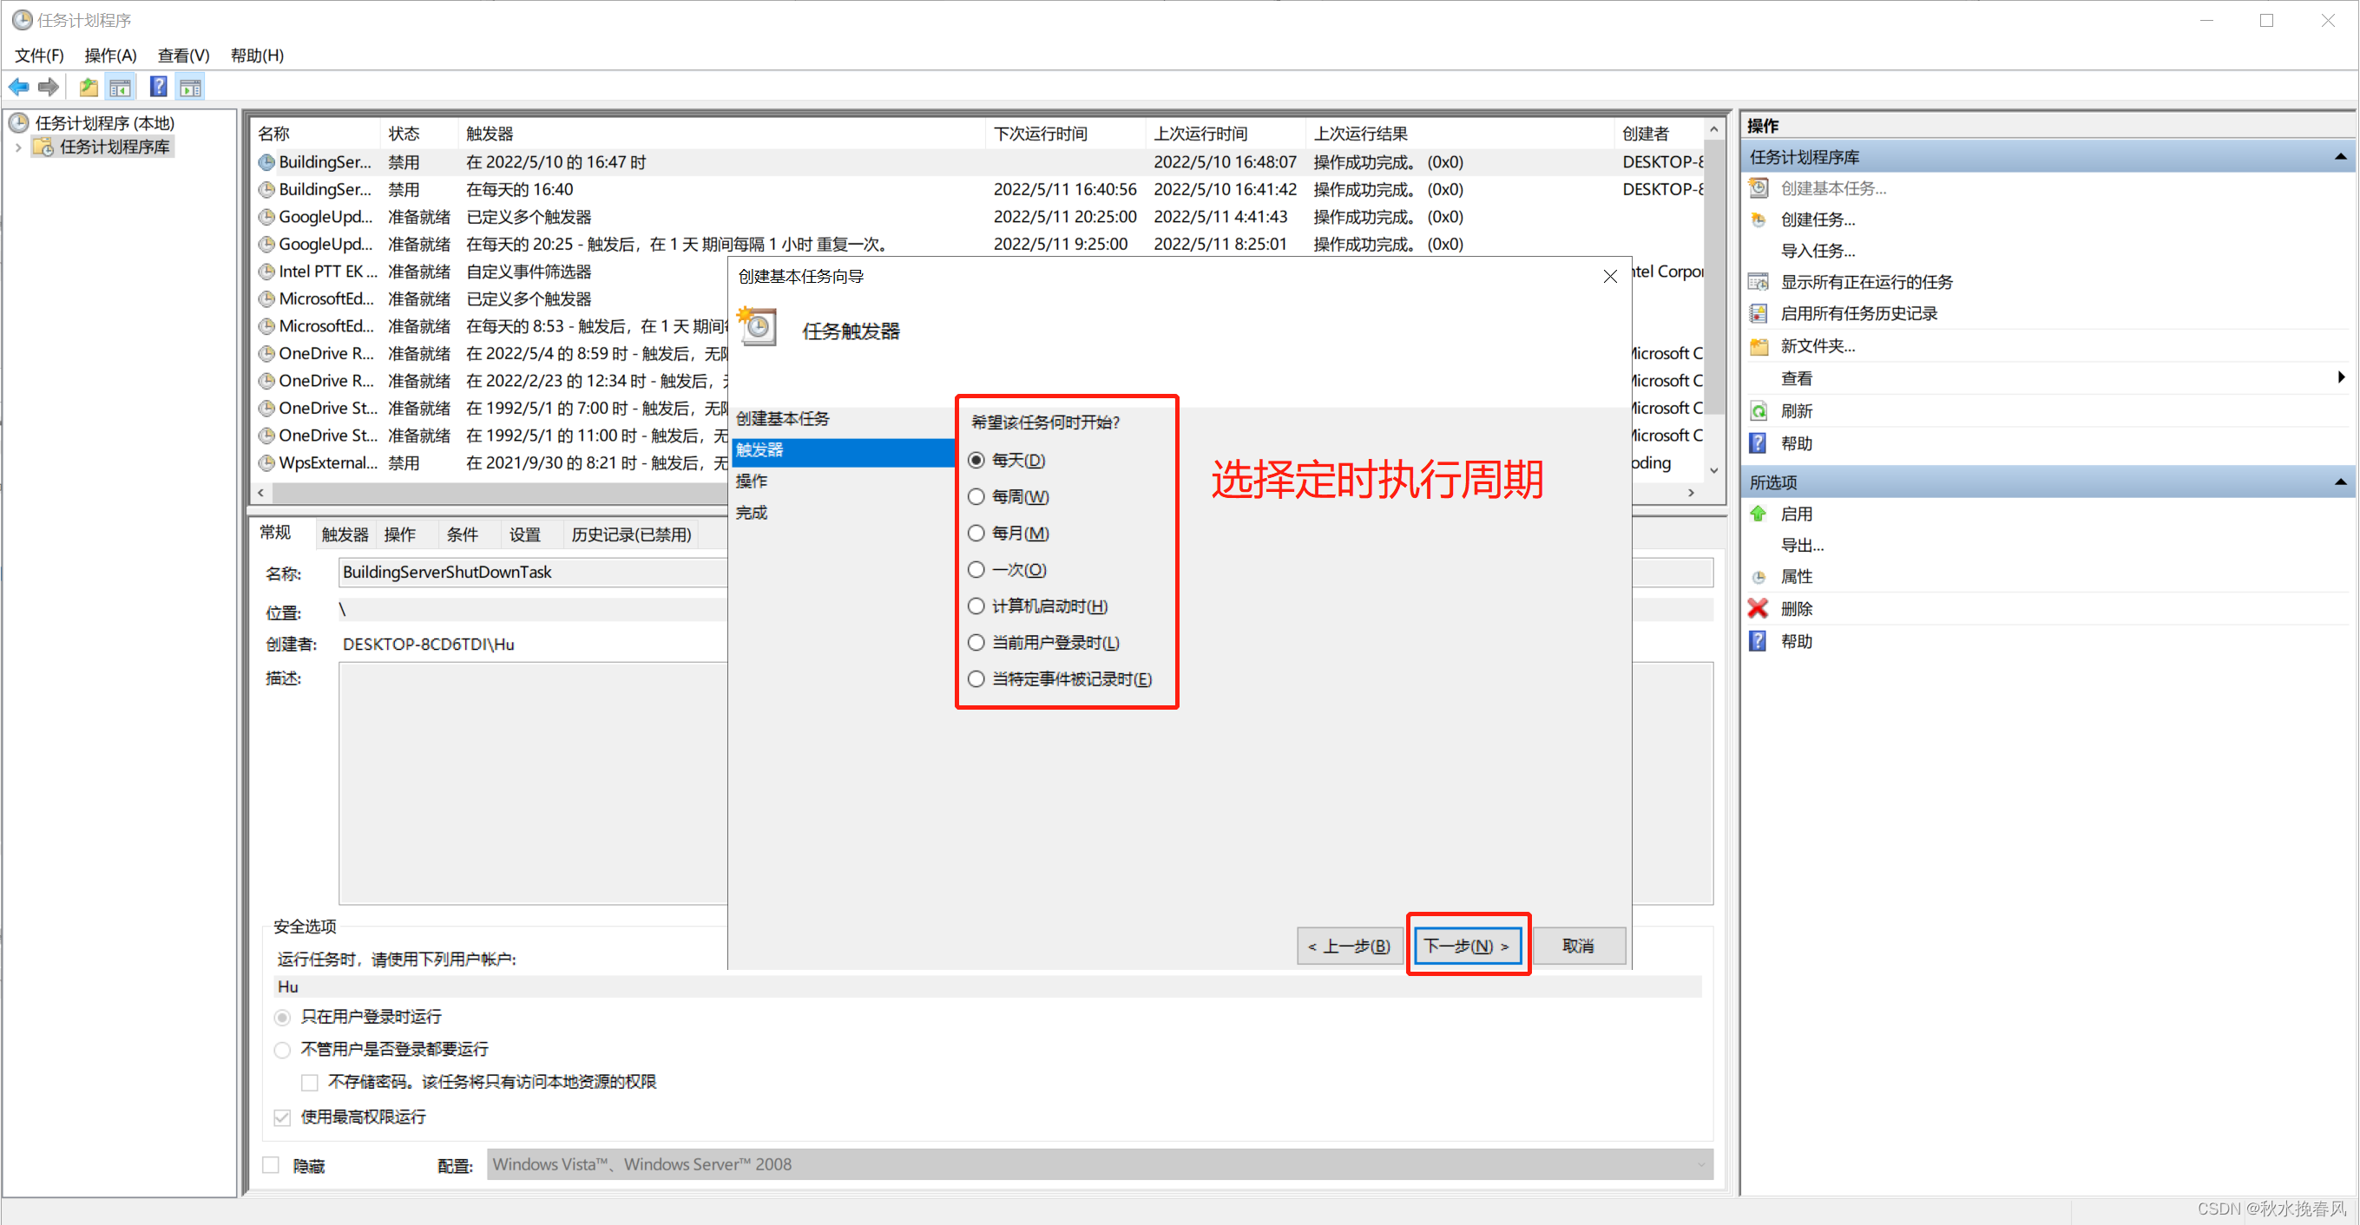2360x1225 pixels.
Task: Click the 创建基本任务 wizard step
Action: [x=782, y=418]
